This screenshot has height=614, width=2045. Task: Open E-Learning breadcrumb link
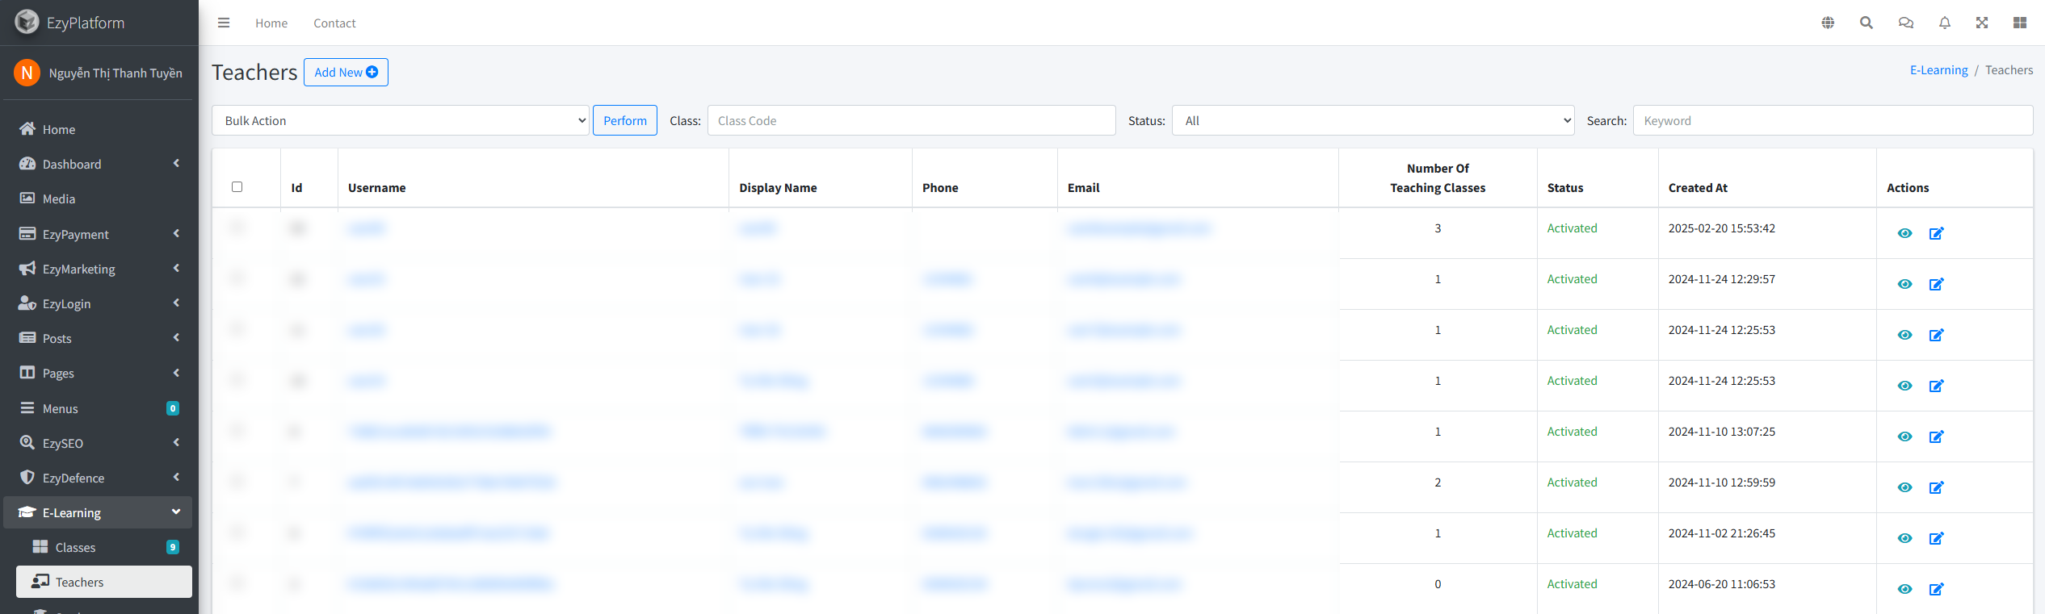[1938, 70]
